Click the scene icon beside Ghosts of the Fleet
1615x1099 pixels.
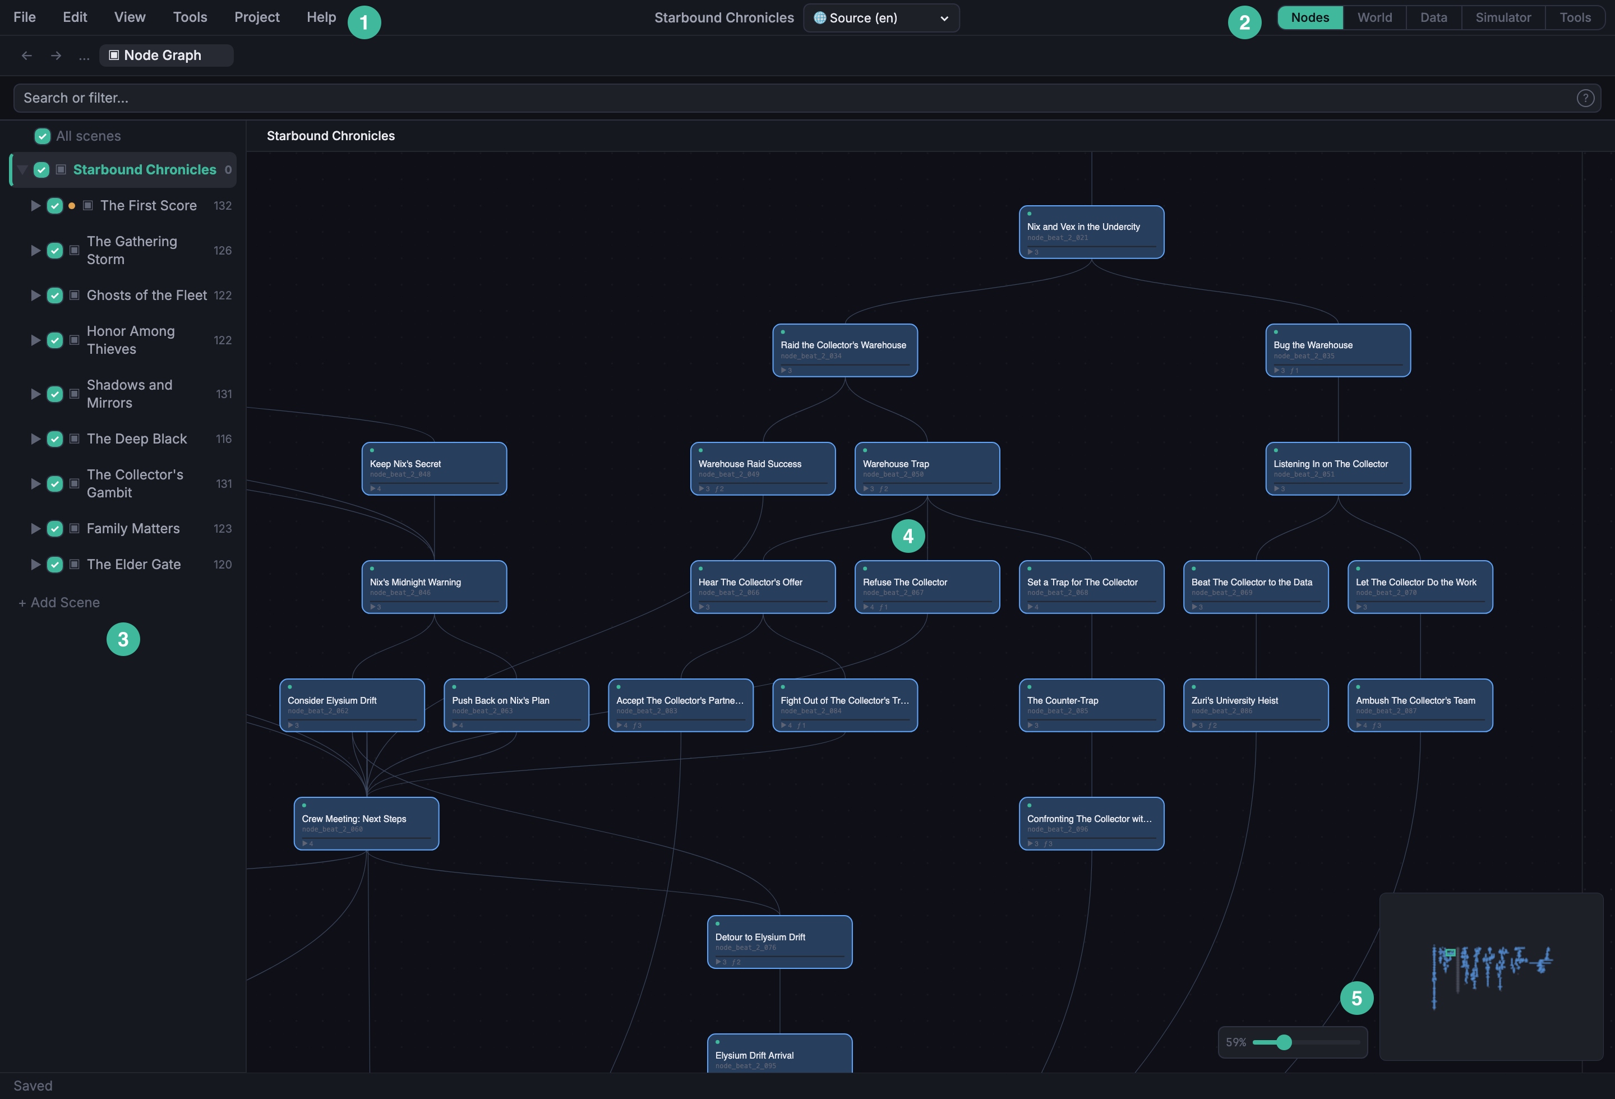[x=75, y=295]
